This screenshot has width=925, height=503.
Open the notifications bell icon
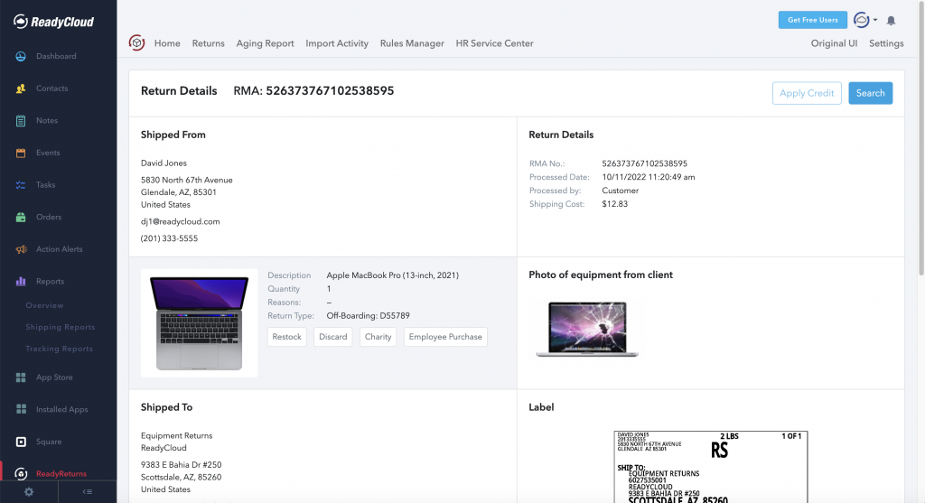tap(892, 20)
